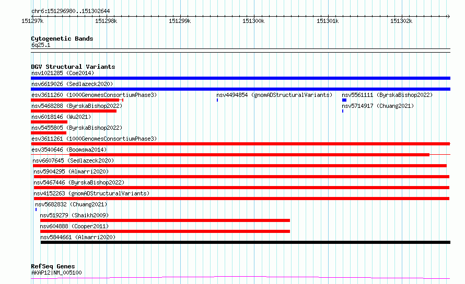Click the small blue nsv5561111 block
The height and width of the screenshot is (284, 465).
[344, 100]
